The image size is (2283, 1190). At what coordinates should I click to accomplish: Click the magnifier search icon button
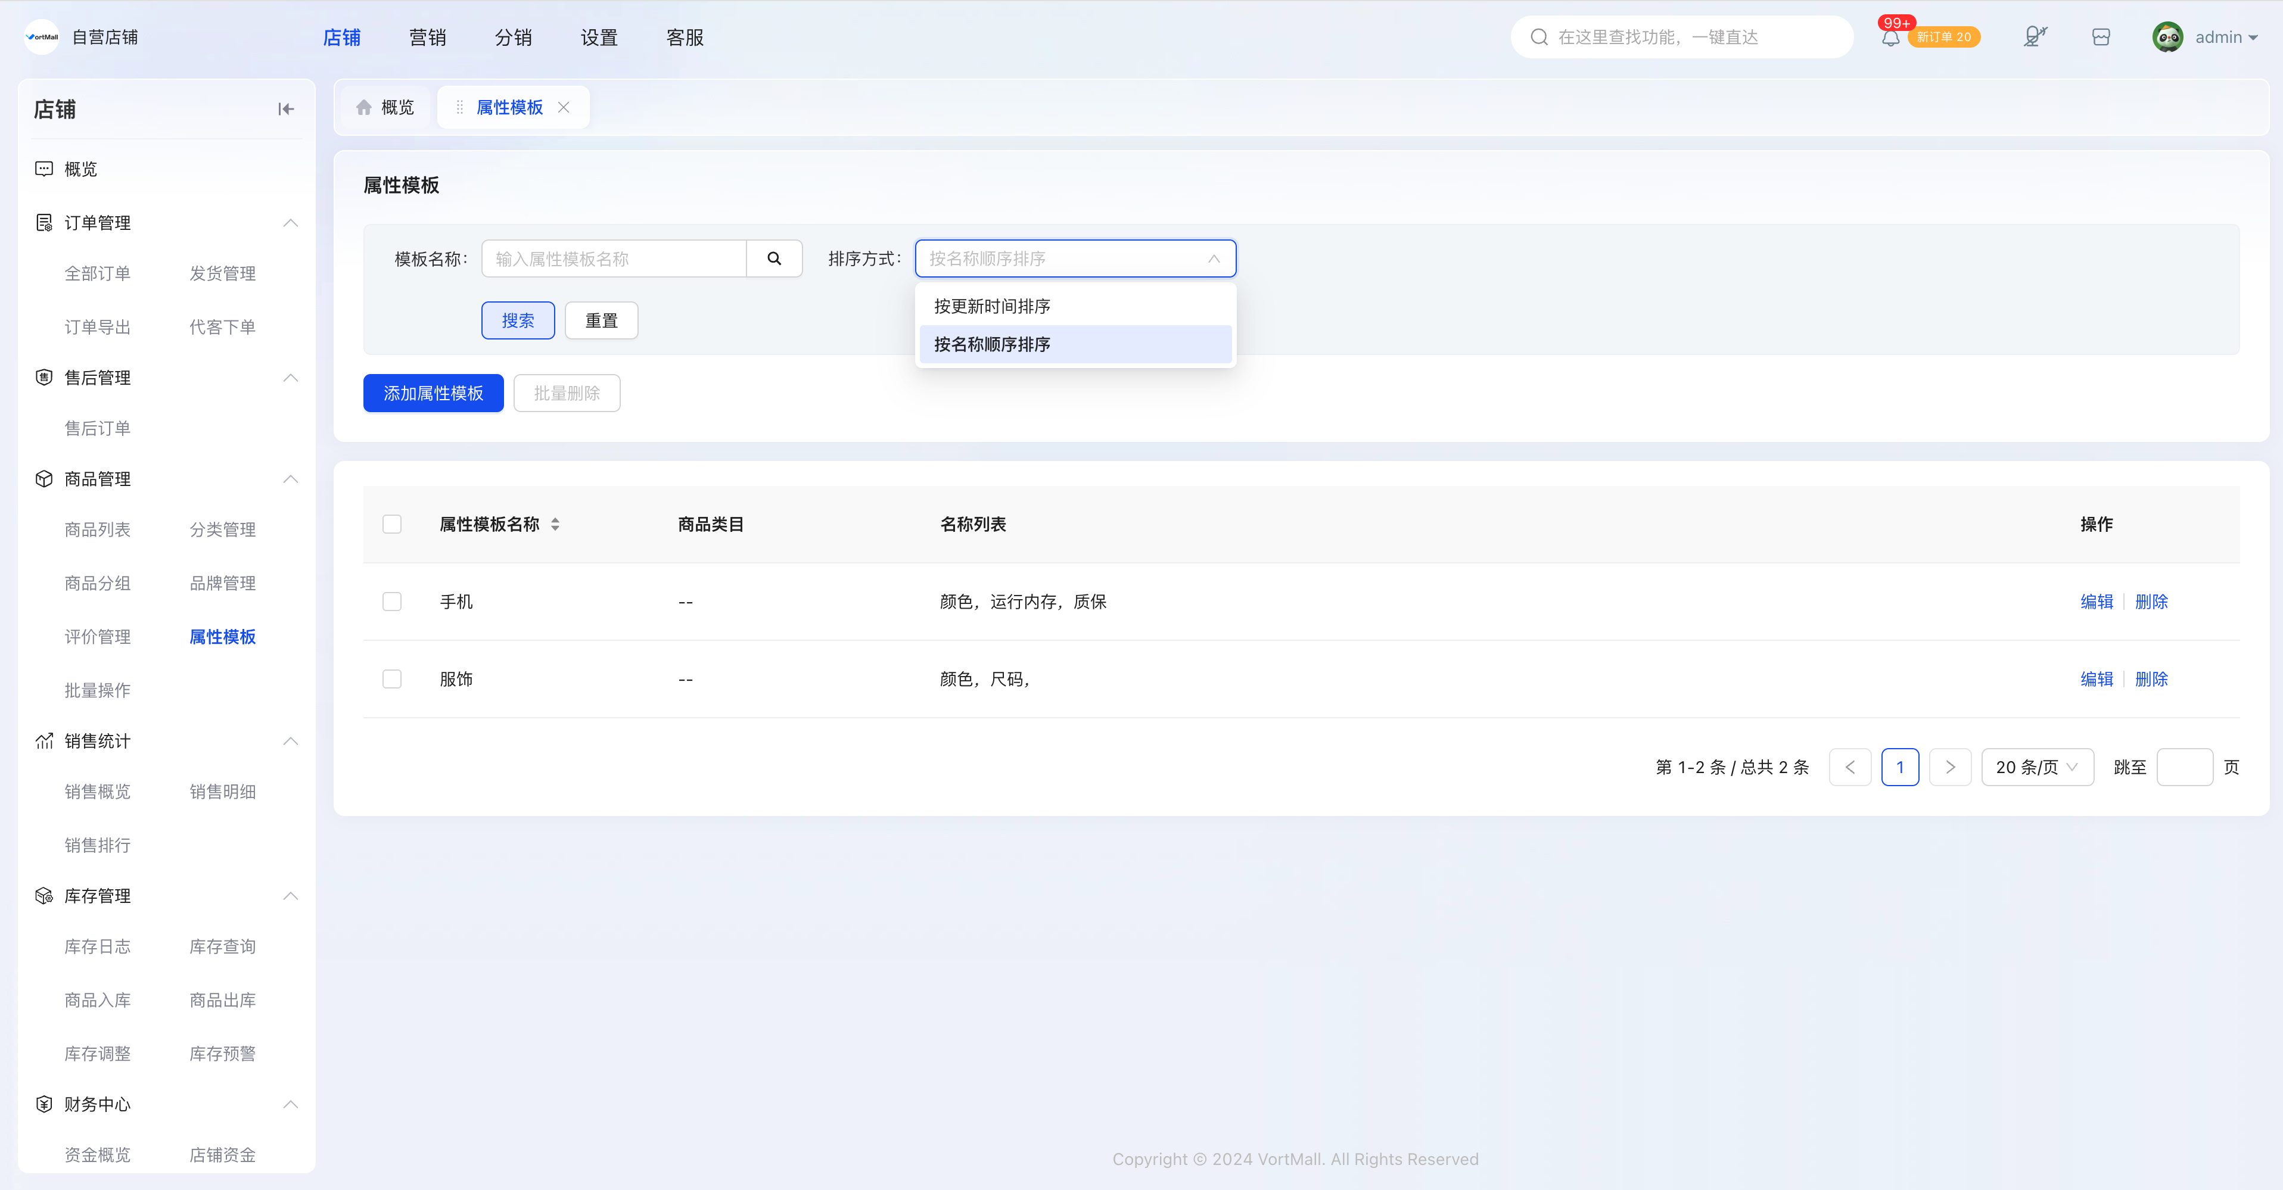[774, 258]
